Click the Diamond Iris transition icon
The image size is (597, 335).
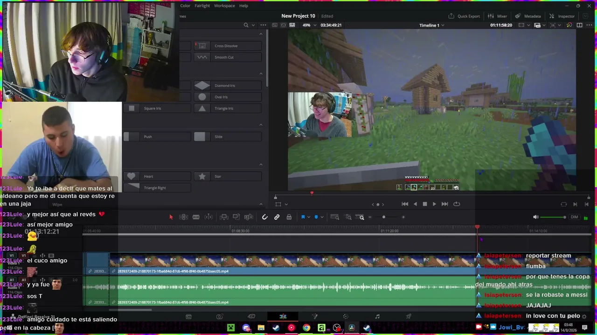(202, 86)
